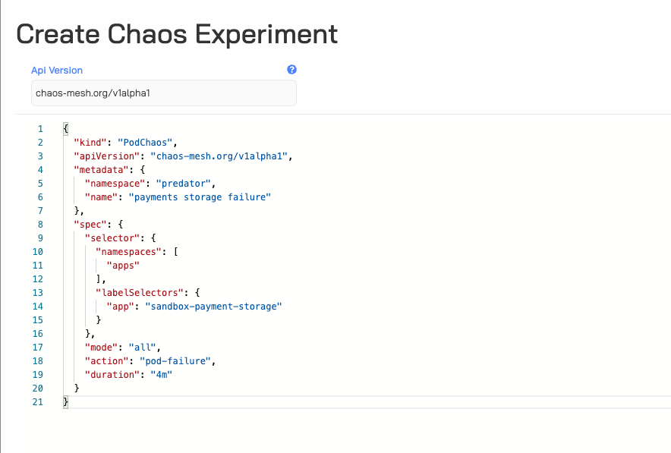
Task: Click the "selector" key on line 9
Action: pyautogui.click(x=112, y=238)
